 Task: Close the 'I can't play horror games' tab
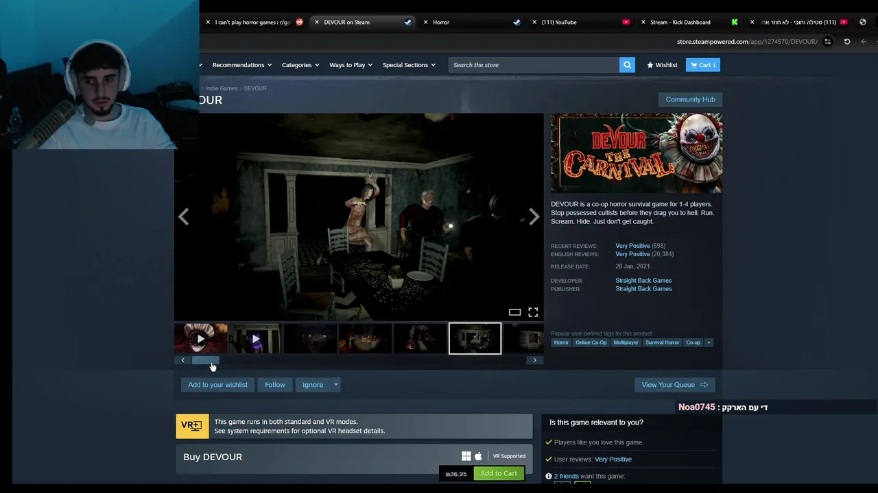(208, 22)
